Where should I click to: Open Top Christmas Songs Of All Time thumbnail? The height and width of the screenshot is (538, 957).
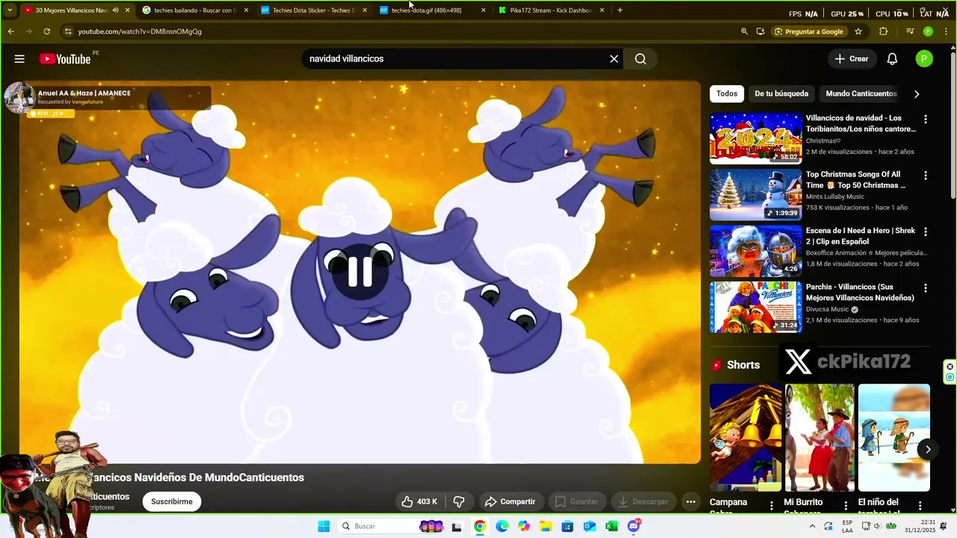click(x=755, y=194)
